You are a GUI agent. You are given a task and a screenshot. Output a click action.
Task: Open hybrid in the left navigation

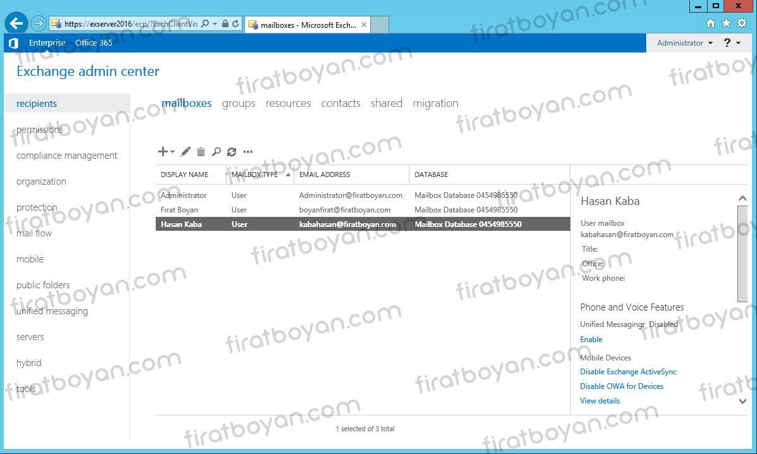pyautogui.click(x=29, y=363)
